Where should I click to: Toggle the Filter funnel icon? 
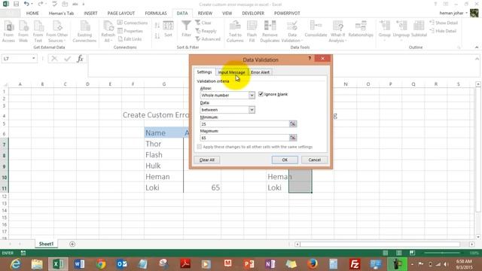pos(186,29)
